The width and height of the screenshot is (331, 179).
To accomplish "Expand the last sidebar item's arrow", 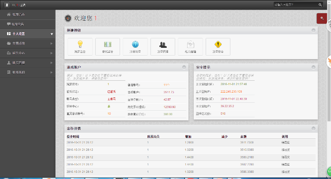I will [52, 72].
